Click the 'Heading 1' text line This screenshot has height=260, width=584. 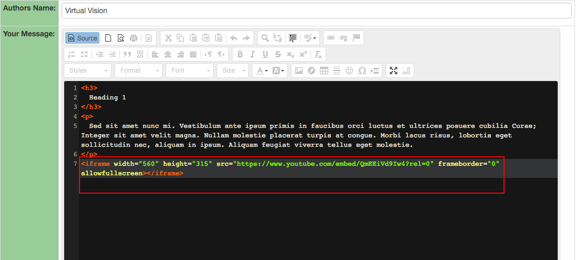pos(108,97)
